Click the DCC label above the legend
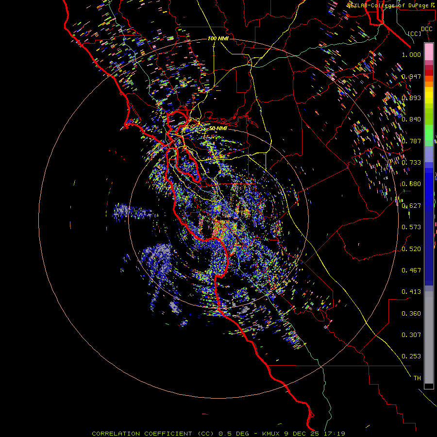Screen dimensions: 437x437 tap(426, 29)
